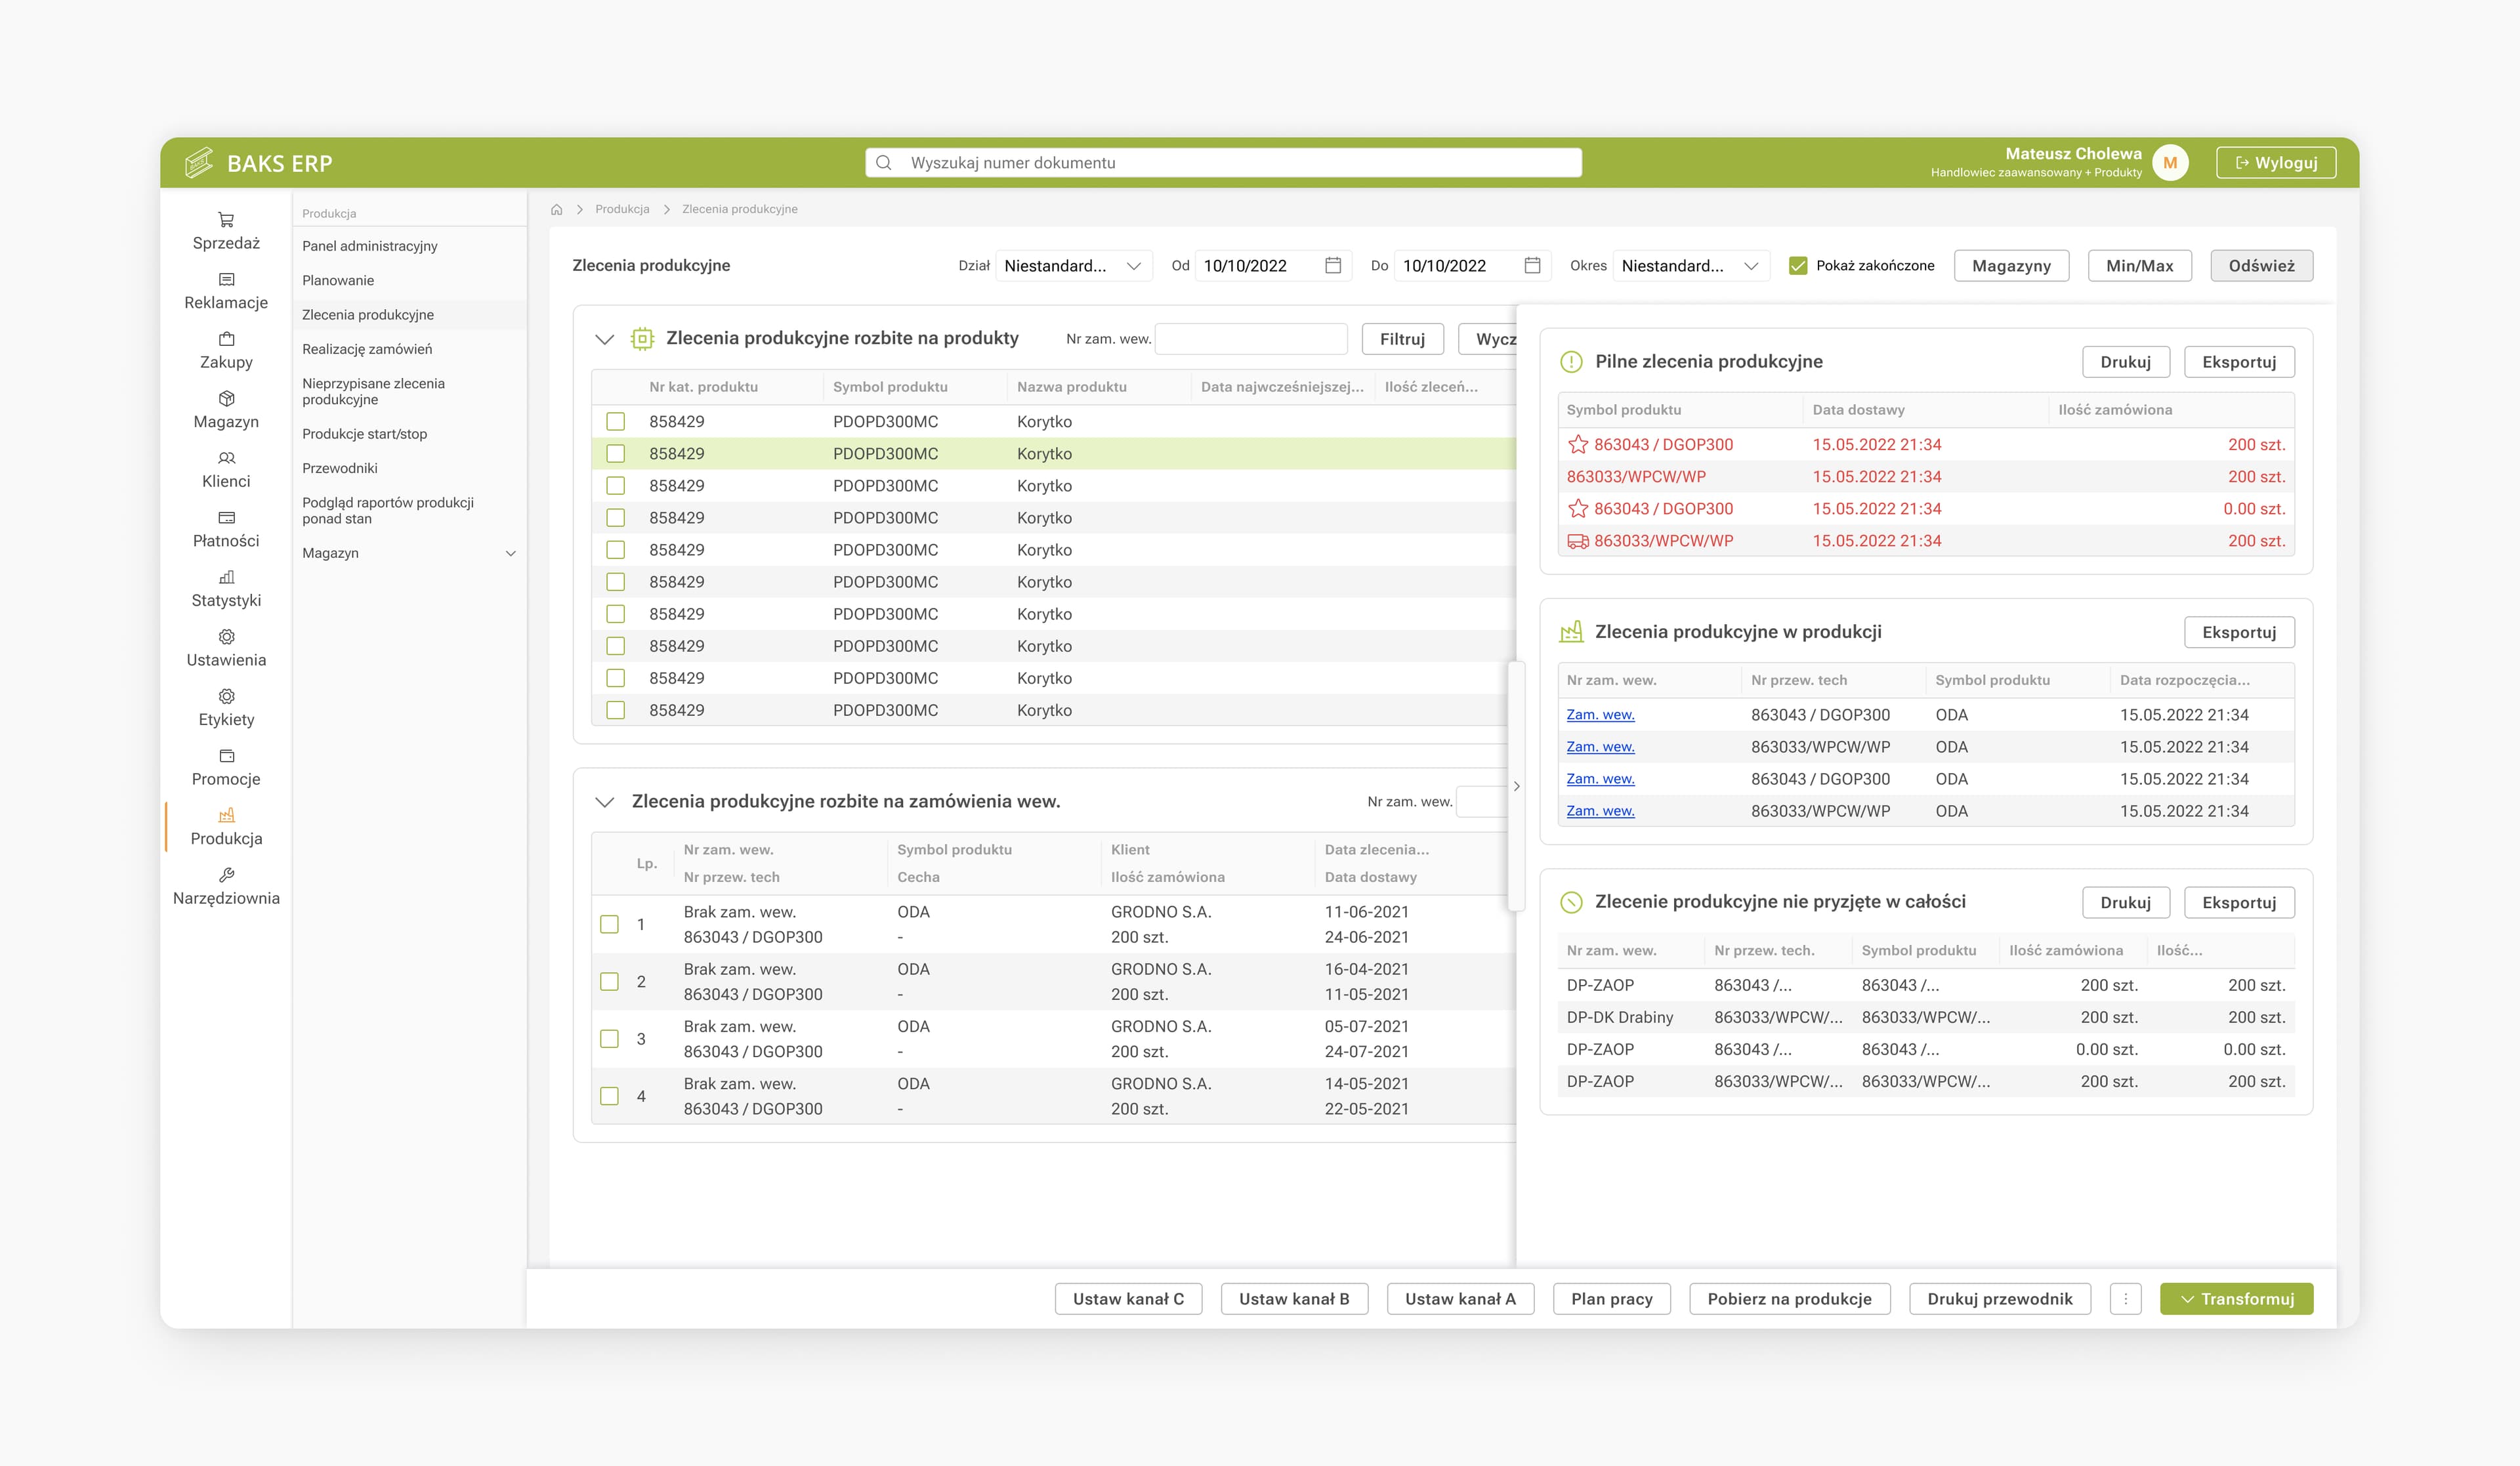Click the M user avatar
This screenshot has width=2520, height=1466.
pos(2170,162)
